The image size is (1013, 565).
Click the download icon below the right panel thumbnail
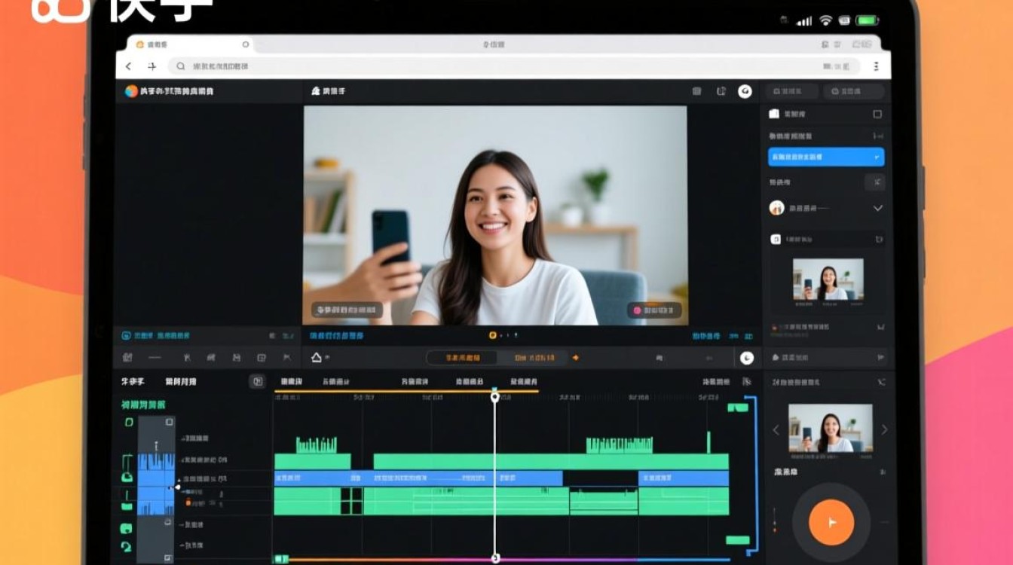[880, 328]
